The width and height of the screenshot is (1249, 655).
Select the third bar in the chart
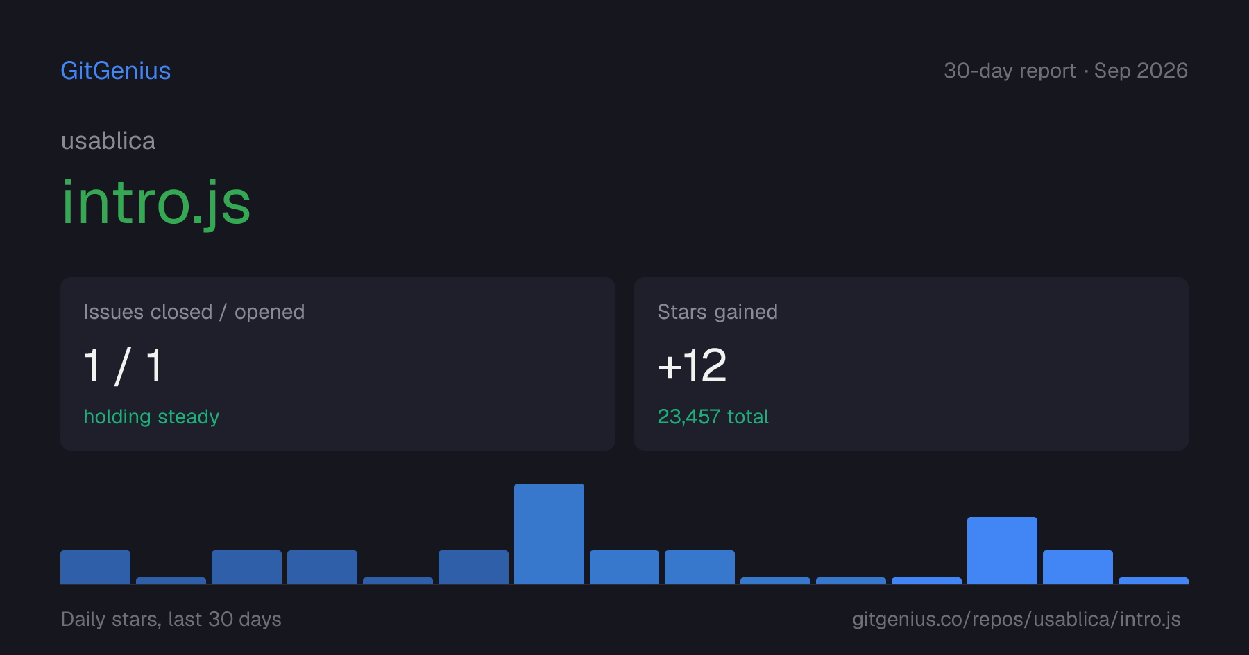(246, 567)
